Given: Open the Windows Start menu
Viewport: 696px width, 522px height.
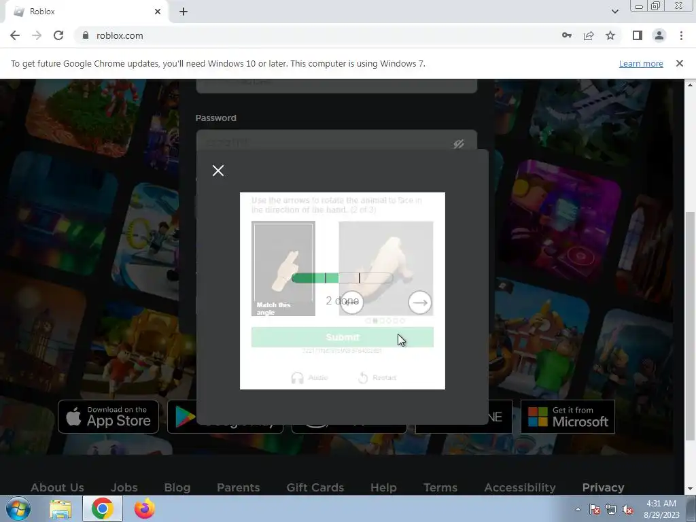Looking at the screenshot, I should pyautogui.click(x=18, y=508).
